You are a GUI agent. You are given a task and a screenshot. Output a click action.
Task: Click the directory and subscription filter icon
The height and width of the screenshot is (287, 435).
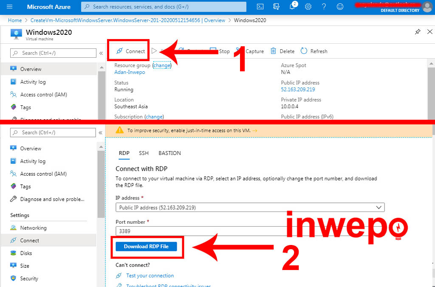pyautogui.click(x=277, y=7)
